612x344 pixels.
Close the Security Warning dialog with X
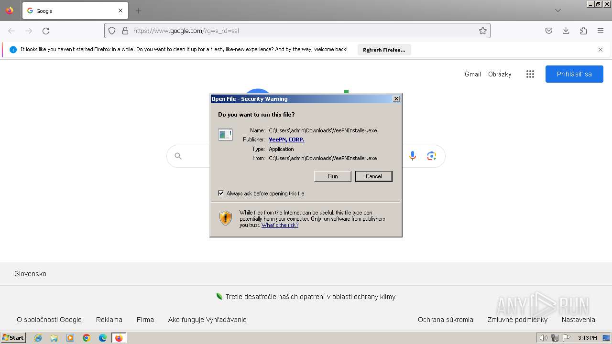pyautogui.click(x=396, y=98)
